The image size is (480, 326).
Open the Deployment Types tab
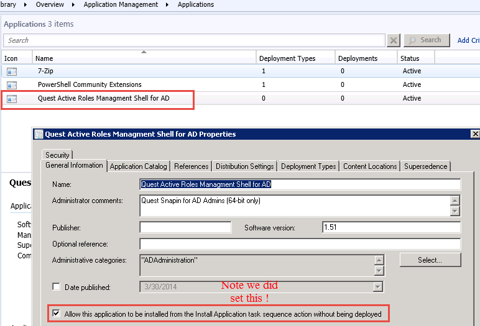pos(308,166)
